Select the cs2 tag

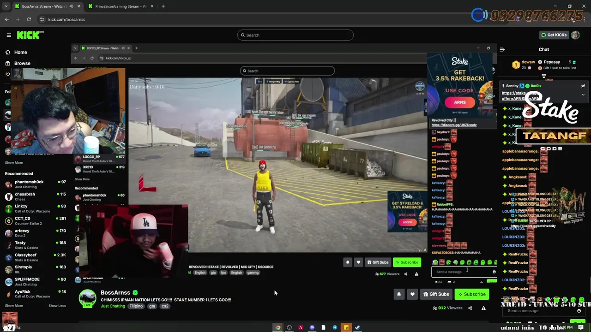(x=165, y=306)
